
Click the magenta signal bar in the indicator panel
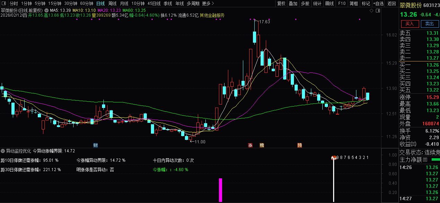tap(221, 189)
